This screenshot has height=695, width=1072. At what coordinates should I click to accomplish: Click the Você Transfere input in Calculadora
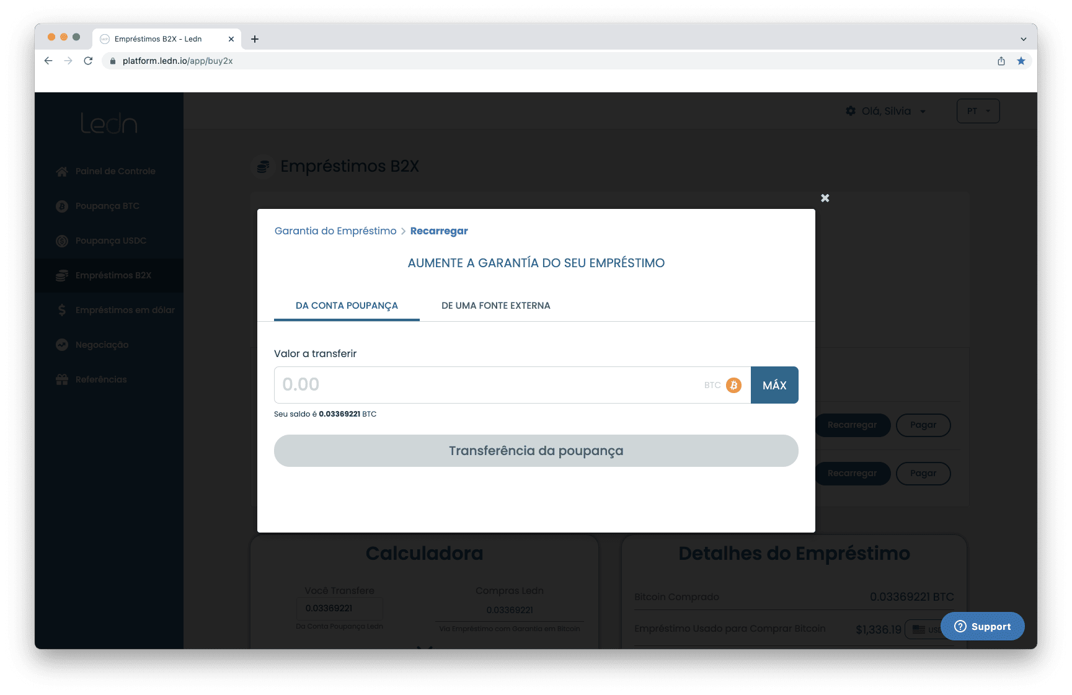pyautogui.click(x=340, y=608)
